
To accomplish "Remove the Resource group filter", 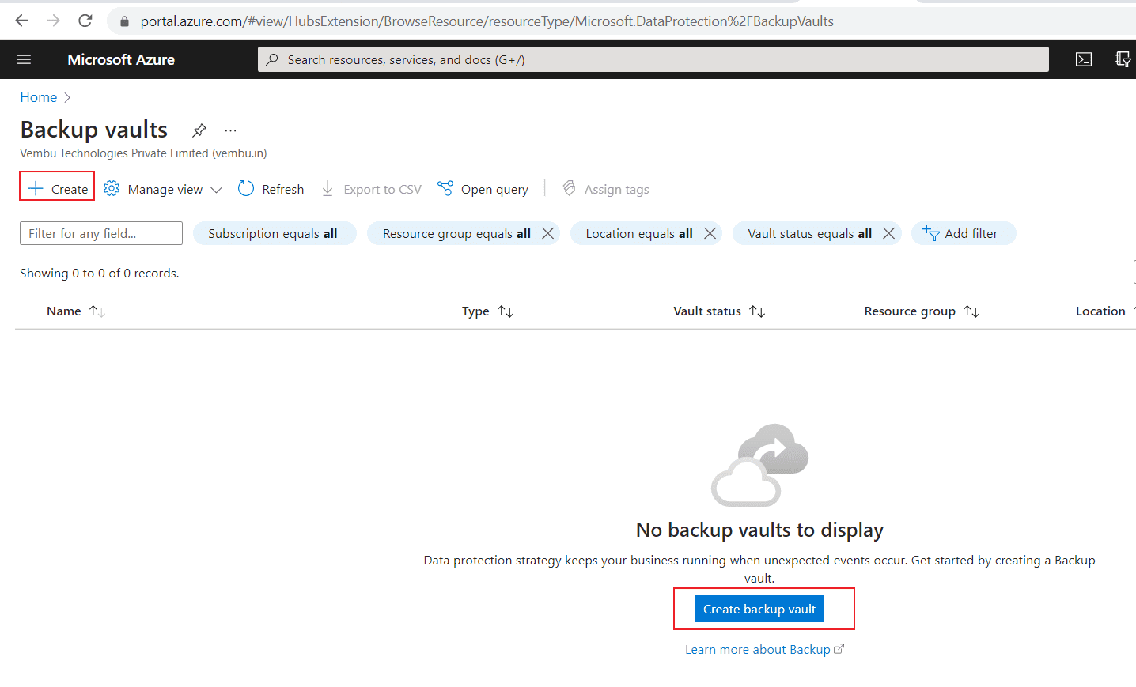I will [x=547, y=233].
